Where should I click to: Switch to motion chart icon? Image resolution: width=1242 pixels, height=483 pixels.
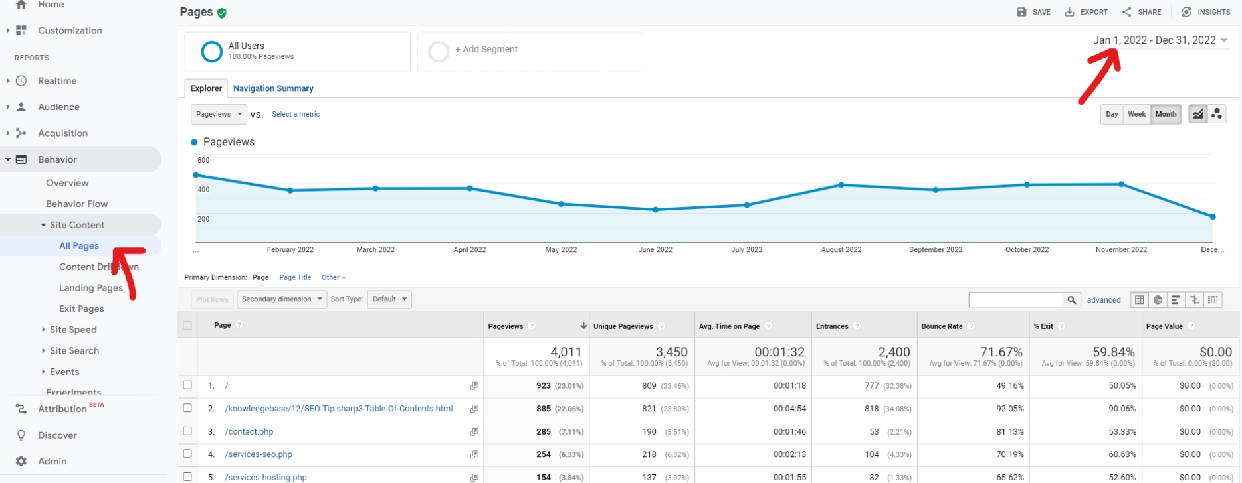pos(1217,114)
